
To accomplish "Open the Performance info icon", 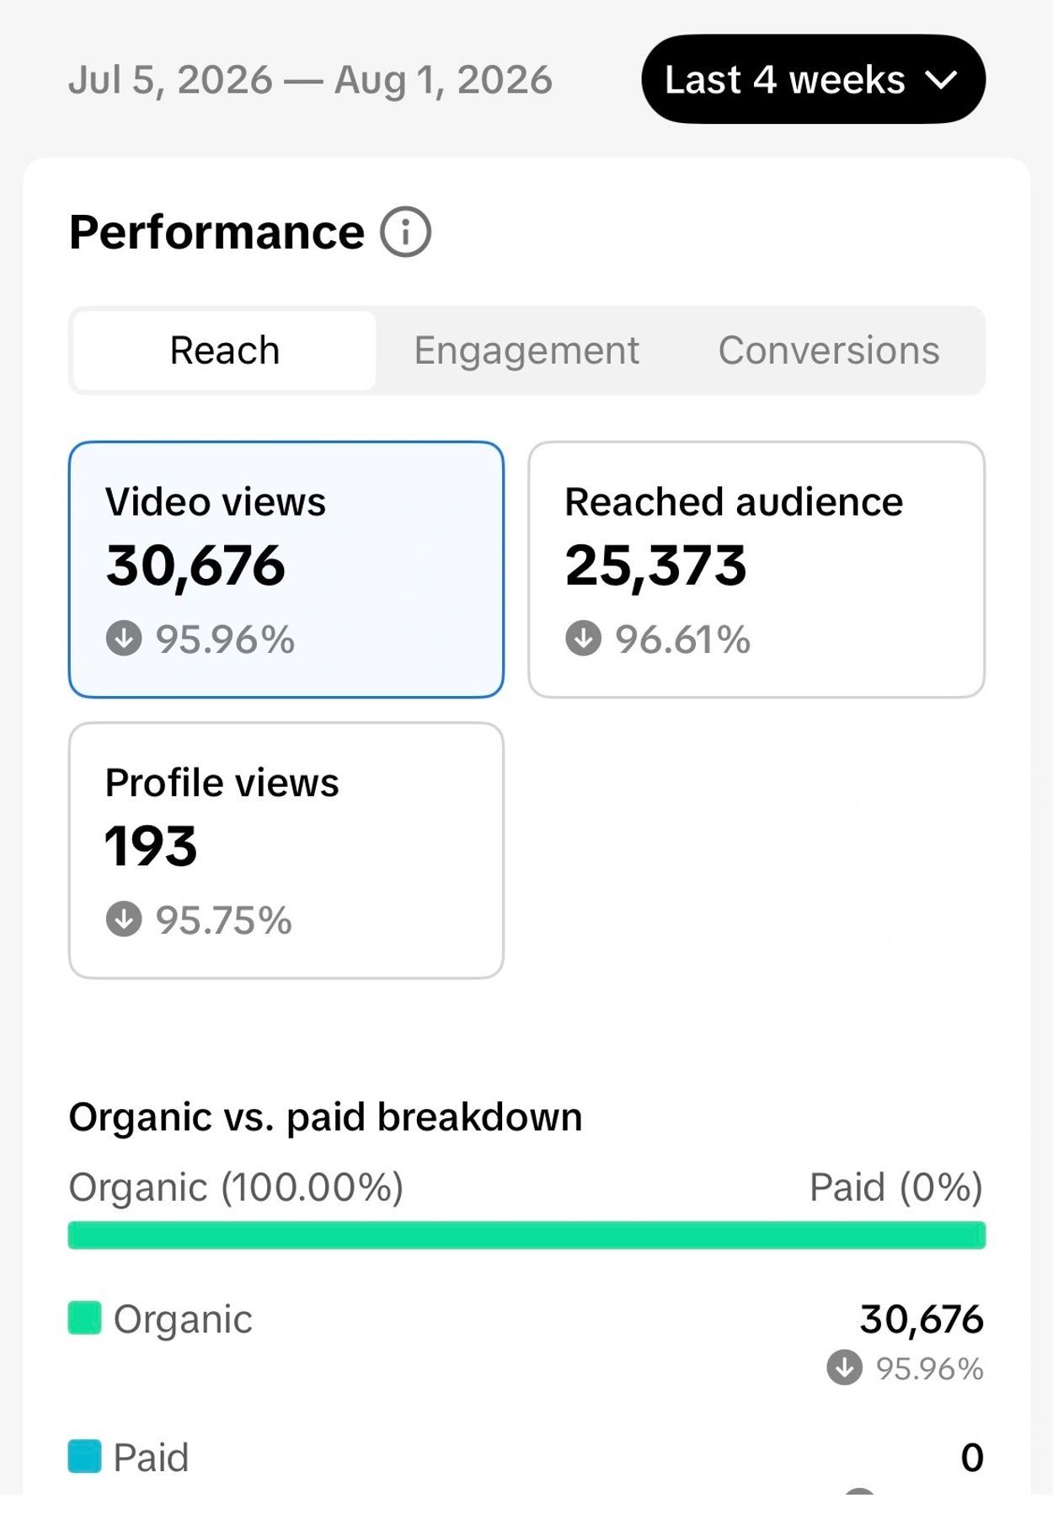I will 405,232.
